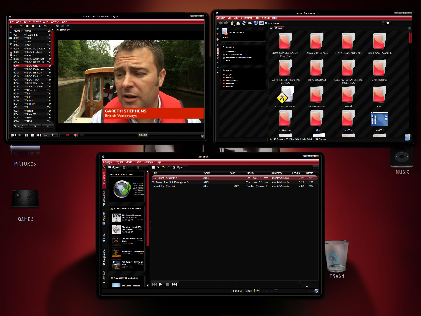Stop playback in Kaffeine player
This screenshot has height=316, width=421.
click(33, 135)
